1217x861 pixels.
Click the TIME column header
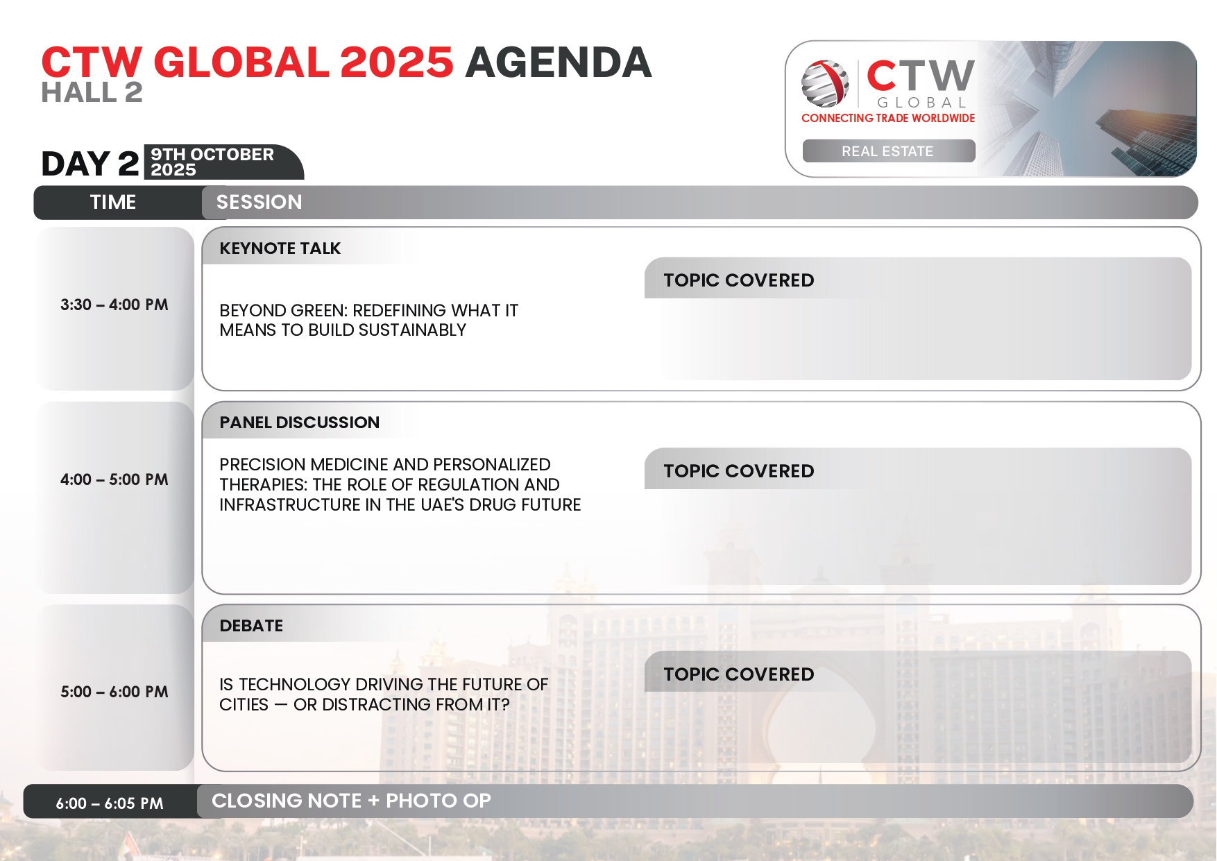(113, 203)
